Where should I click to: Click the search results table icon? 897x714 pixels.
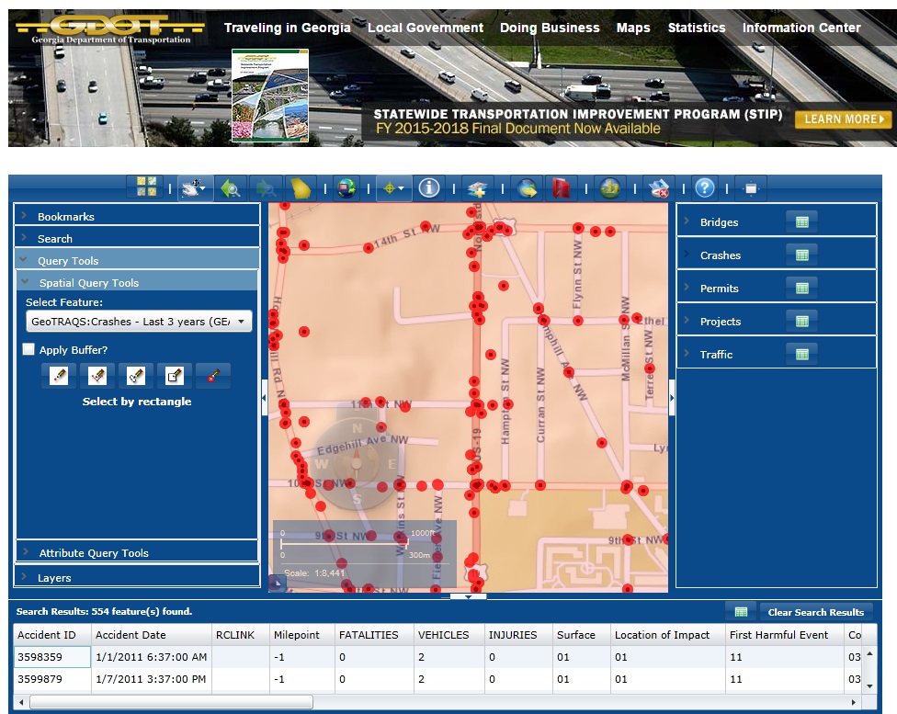pyautogui.click(x=741, y=612)
